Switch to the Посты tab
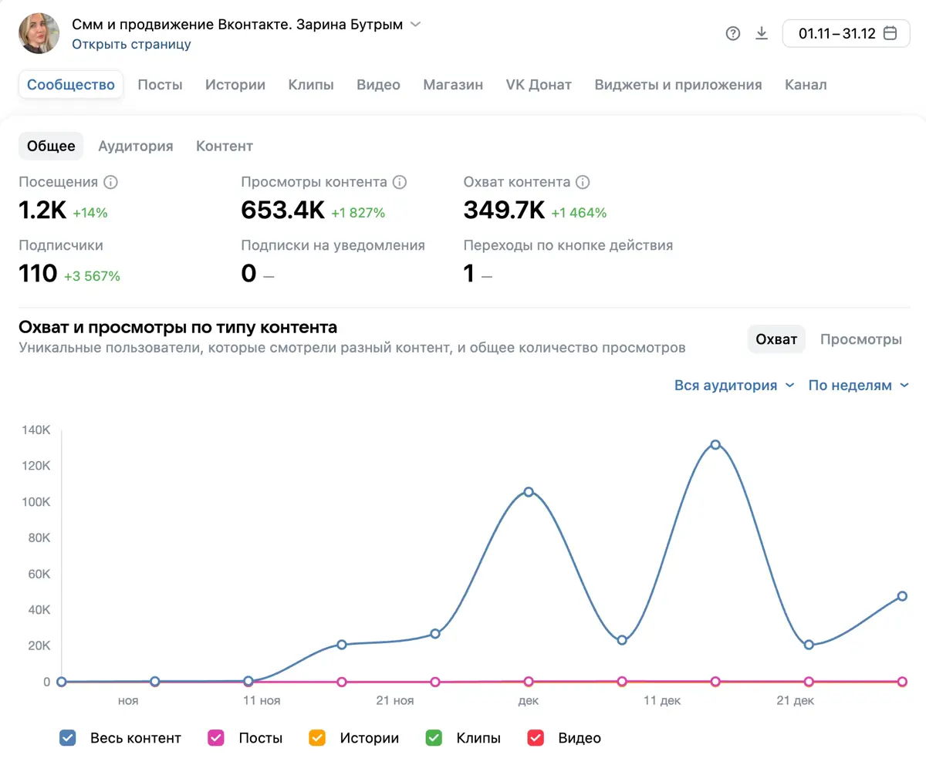This screenshot has height=765, width=926. [x=160, y=85]
